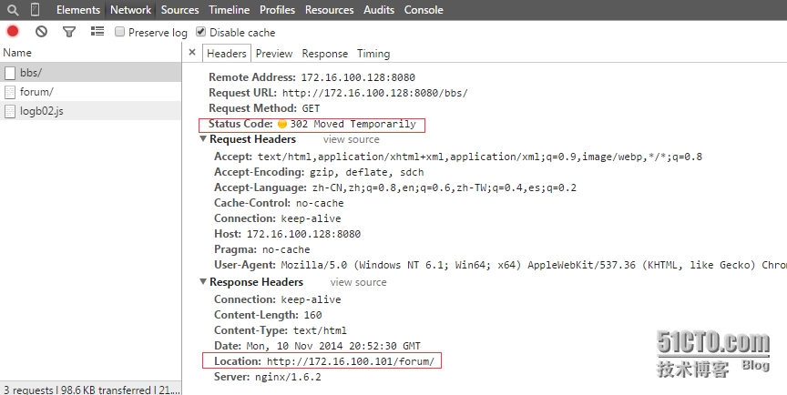This screenshot has width=787, height=395.
Task: Click the Remote Address 172.16.100.128:8080 value
Action: tap(358, 77)
